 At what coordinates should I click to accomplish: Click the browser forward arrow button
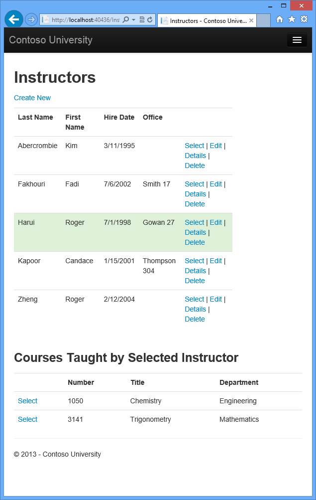point(31,19)
